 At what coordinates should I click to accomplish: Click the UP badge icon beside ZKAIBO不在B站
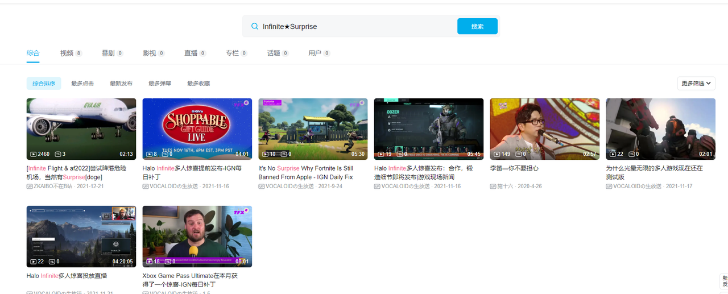[30, 186]
